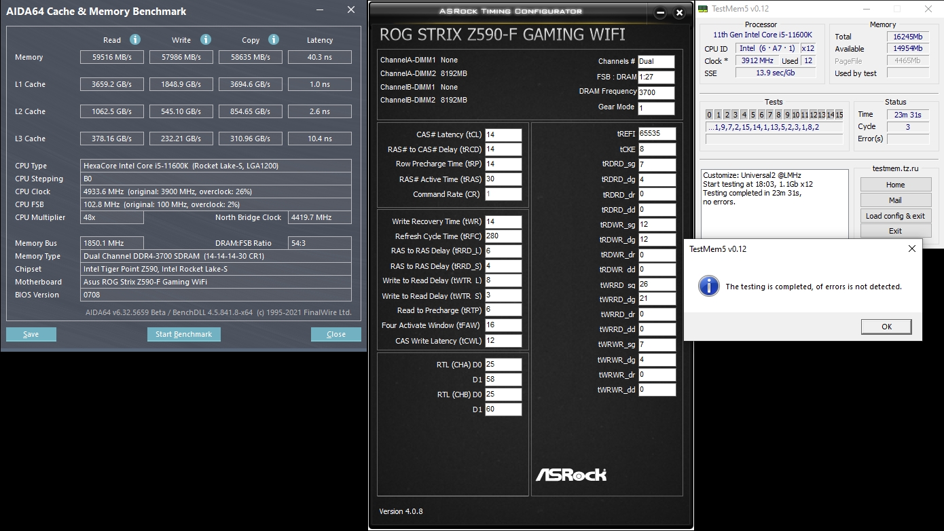The image size is (944, 531).
Task: Minimize the AIDA64 benchmark window
Action: click(x=321, y=10)
